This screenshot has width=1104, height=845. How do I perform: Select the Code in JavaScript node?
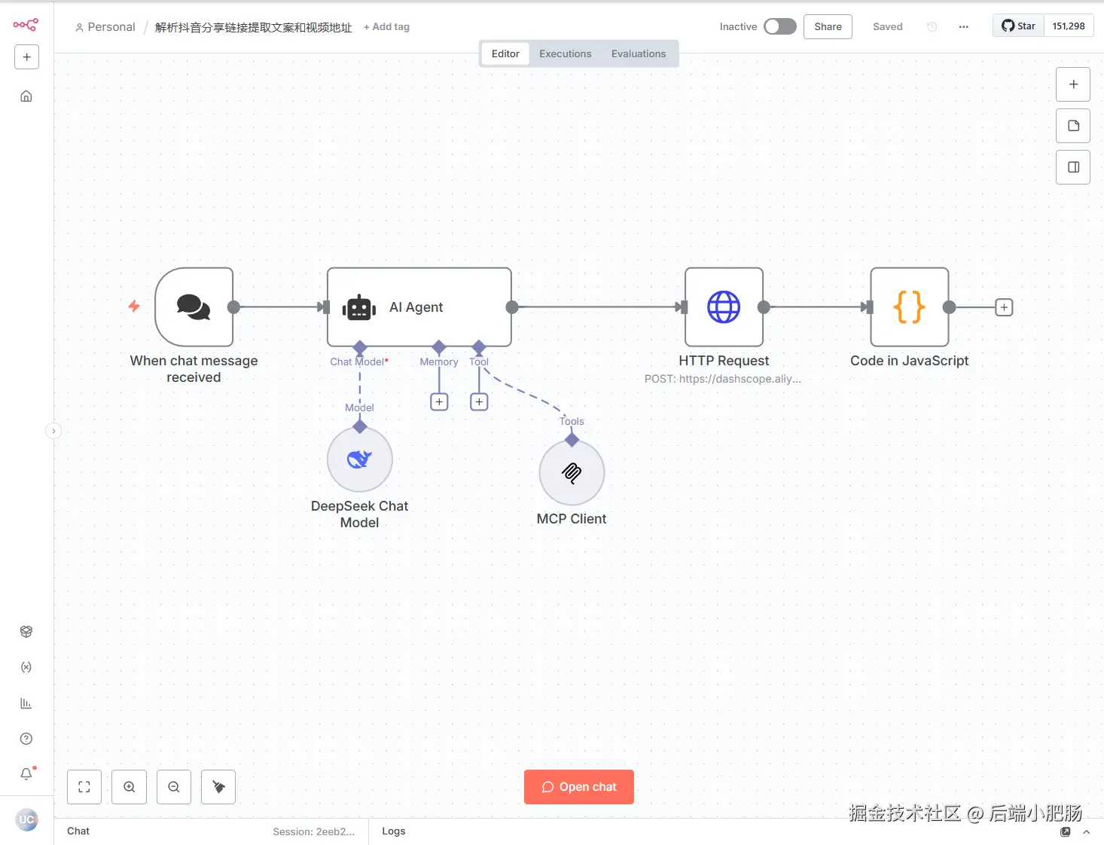tap(910, 307)
